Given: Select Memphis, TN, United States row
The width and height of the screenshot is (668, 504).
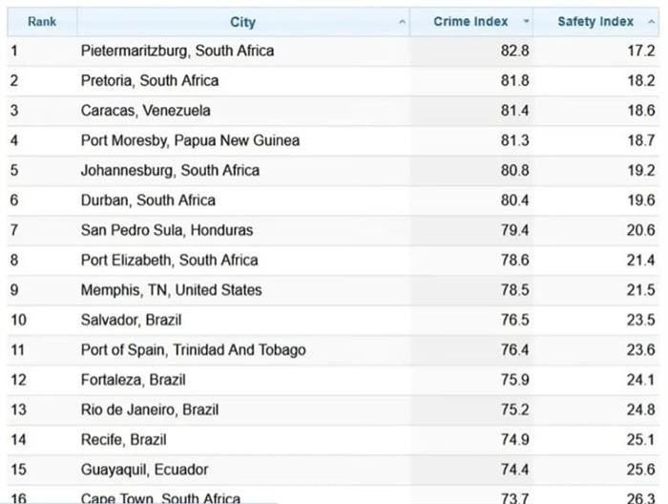Looking at the screenshot, I should [x=171, y=290].
